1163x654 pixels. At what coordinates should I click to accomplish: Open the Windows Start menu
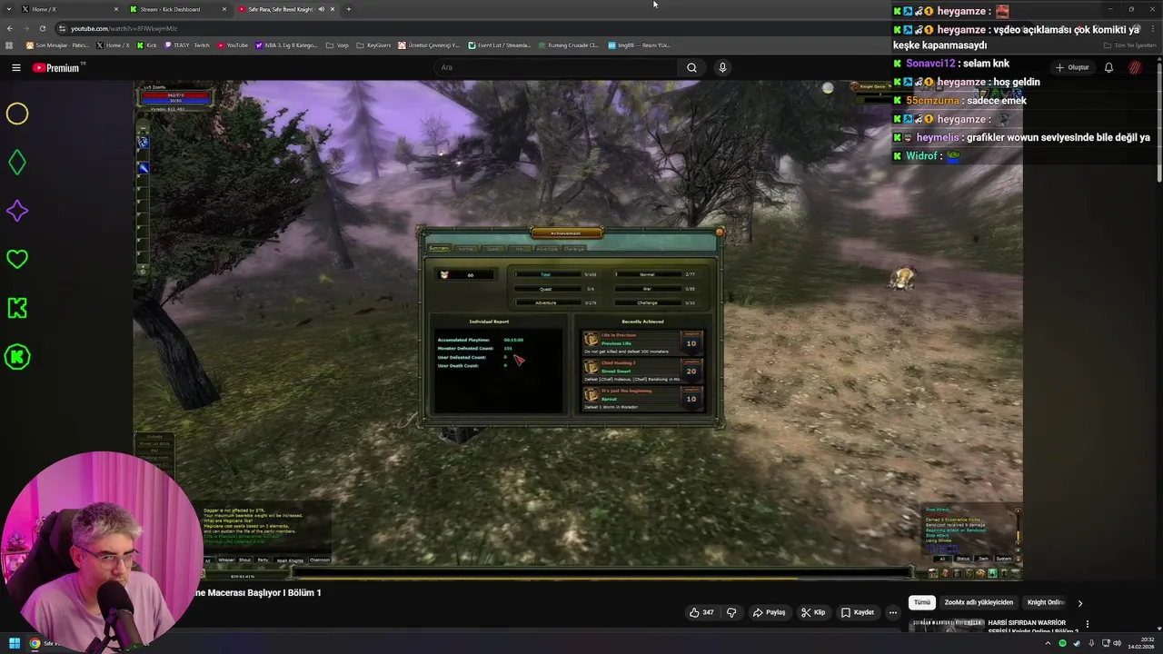tap(15, 643)
